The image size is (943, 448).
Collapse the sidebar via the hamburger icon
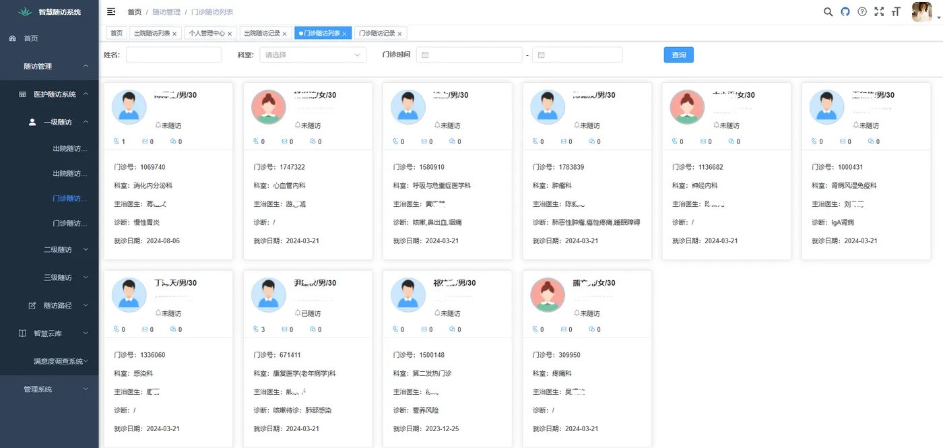click(111, 11)
